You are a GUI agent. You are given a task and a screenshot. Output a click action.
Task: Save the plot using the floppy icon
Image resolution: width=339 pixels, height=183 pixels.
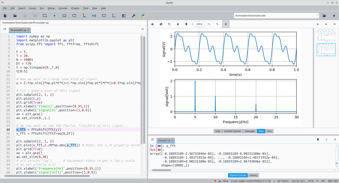tap(153, 24)
